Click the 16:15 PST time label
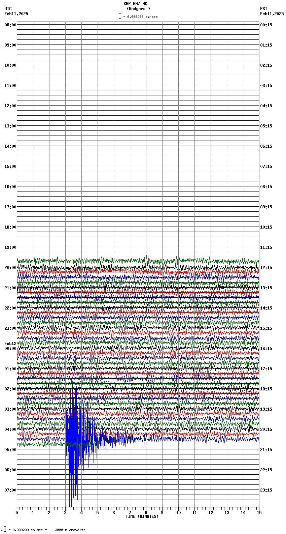Image resolution: width=286 pixels, height=534 pixels. (266, 349)
